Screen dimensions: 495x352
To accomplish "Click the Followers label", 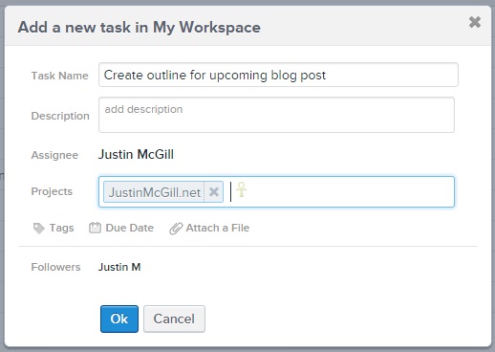I will [x=55, y=267].
